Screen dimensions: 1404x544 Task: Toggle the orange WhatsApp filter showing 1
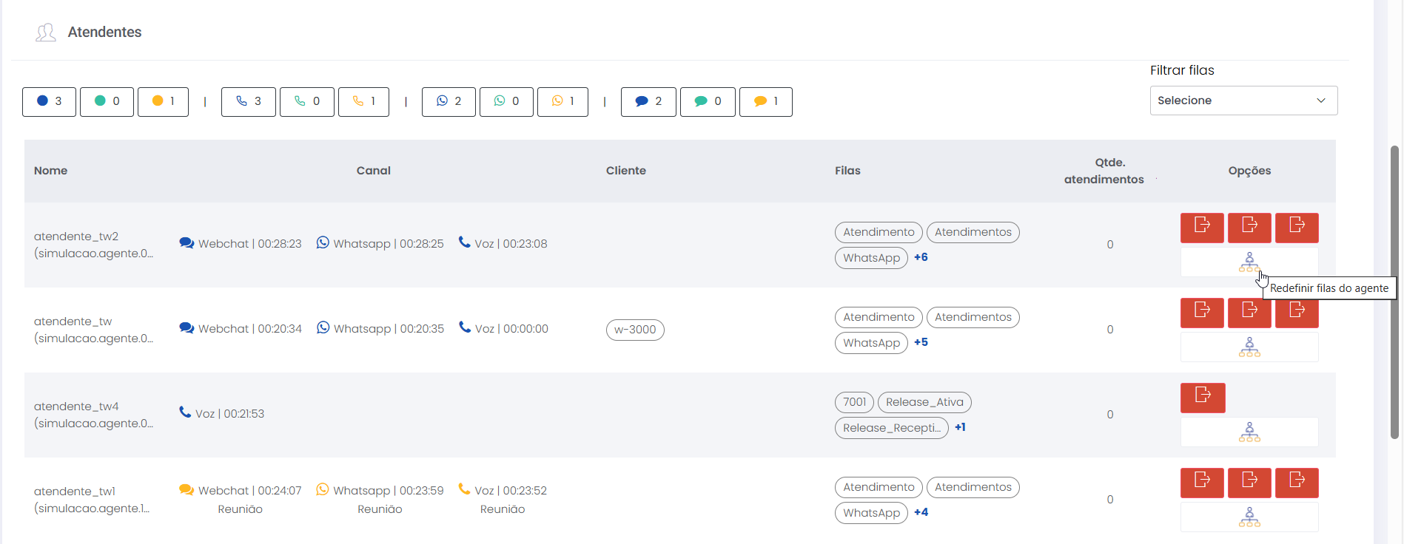(x=562, y=101)
